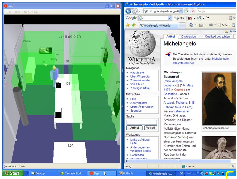Open Favorites Center with the yellow star
The image size is (237, 179).
pyautogui.click(x=128, y=25)
